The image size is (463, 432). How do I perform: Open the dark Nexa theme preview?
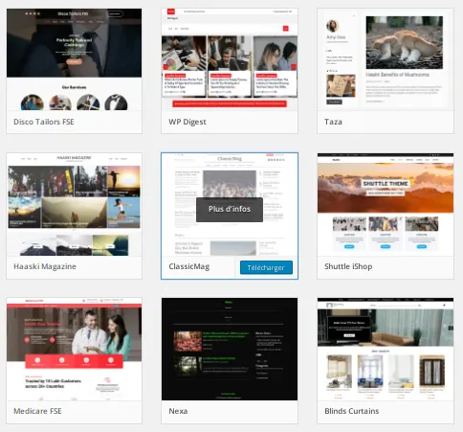(230, 349)
